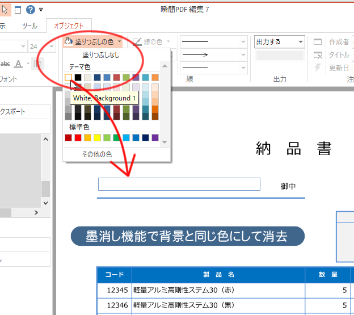Click the 数 量 table header
The image size is (354, 315).
(x=328, y=274)
